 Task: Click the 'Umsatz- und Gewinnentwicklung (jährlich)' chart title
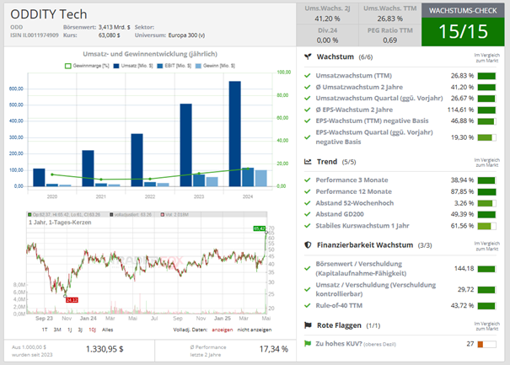(150, 54)
